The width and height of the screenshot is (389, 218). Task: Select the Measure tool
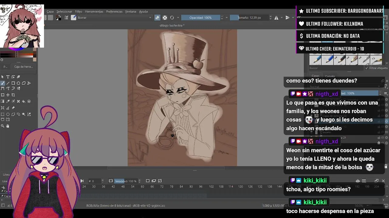[x=8, y=108]
